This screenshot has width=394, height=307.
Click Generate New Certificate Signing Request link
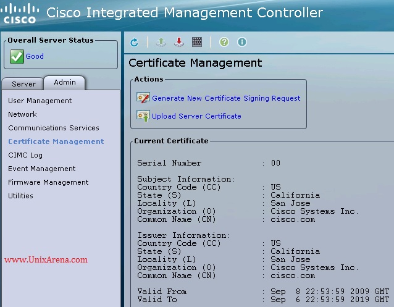(x=226, y=98)
